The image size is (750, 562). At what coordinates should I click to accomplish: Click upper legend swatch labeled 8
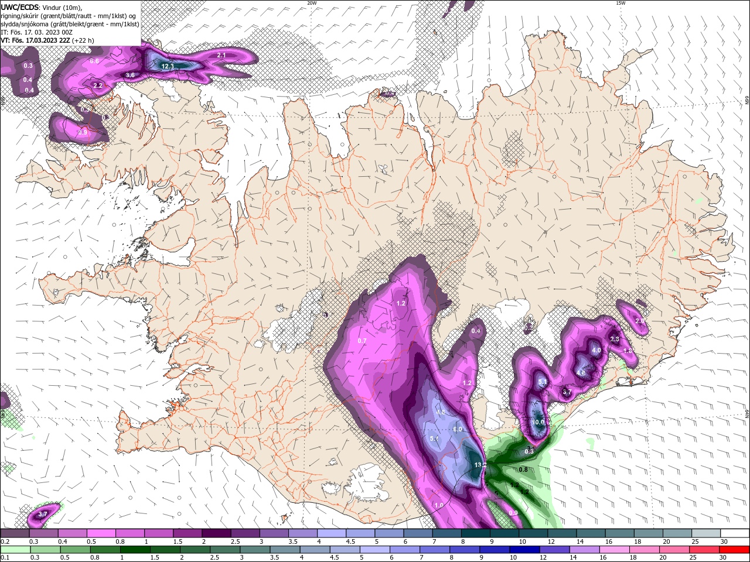[x=475, y=533]
